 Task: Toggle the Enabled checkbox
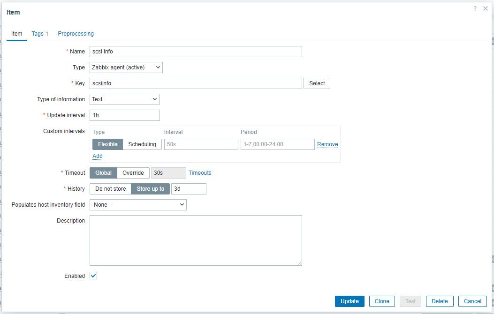(x=93, y=276)
